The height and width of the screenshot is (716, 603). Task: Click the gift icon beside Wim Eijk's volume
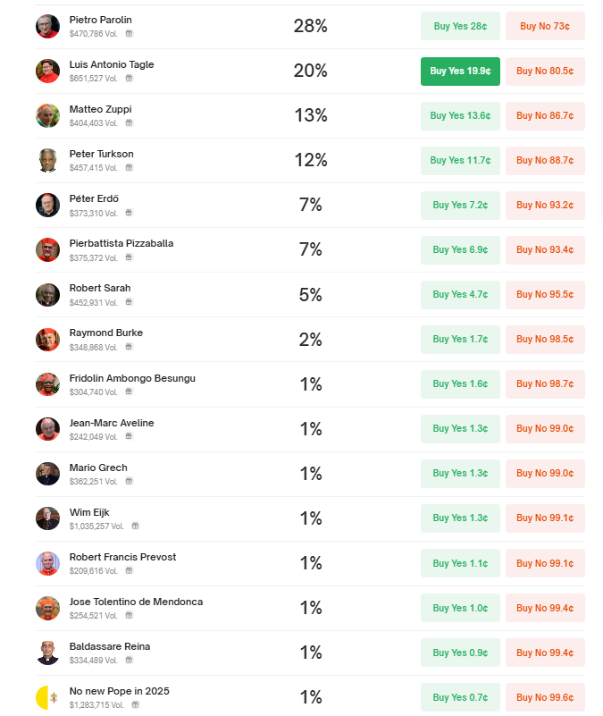click(135, 526)
